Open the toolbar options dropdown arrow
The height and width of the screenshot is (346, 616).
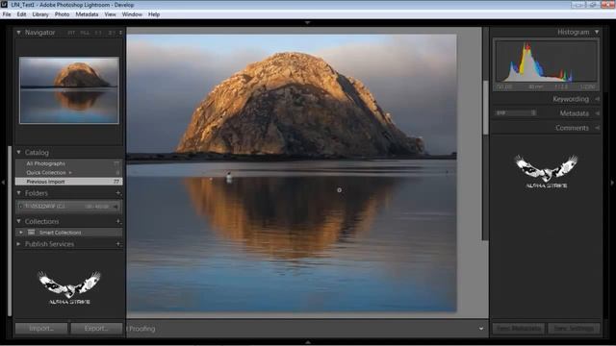(481, 329)
